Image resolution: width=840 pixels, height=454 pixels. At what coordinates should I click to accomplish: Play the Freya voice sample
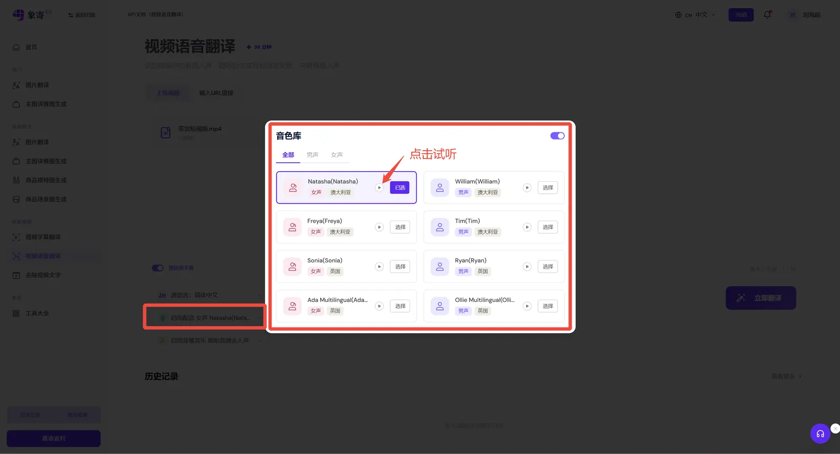coord(379,227)
